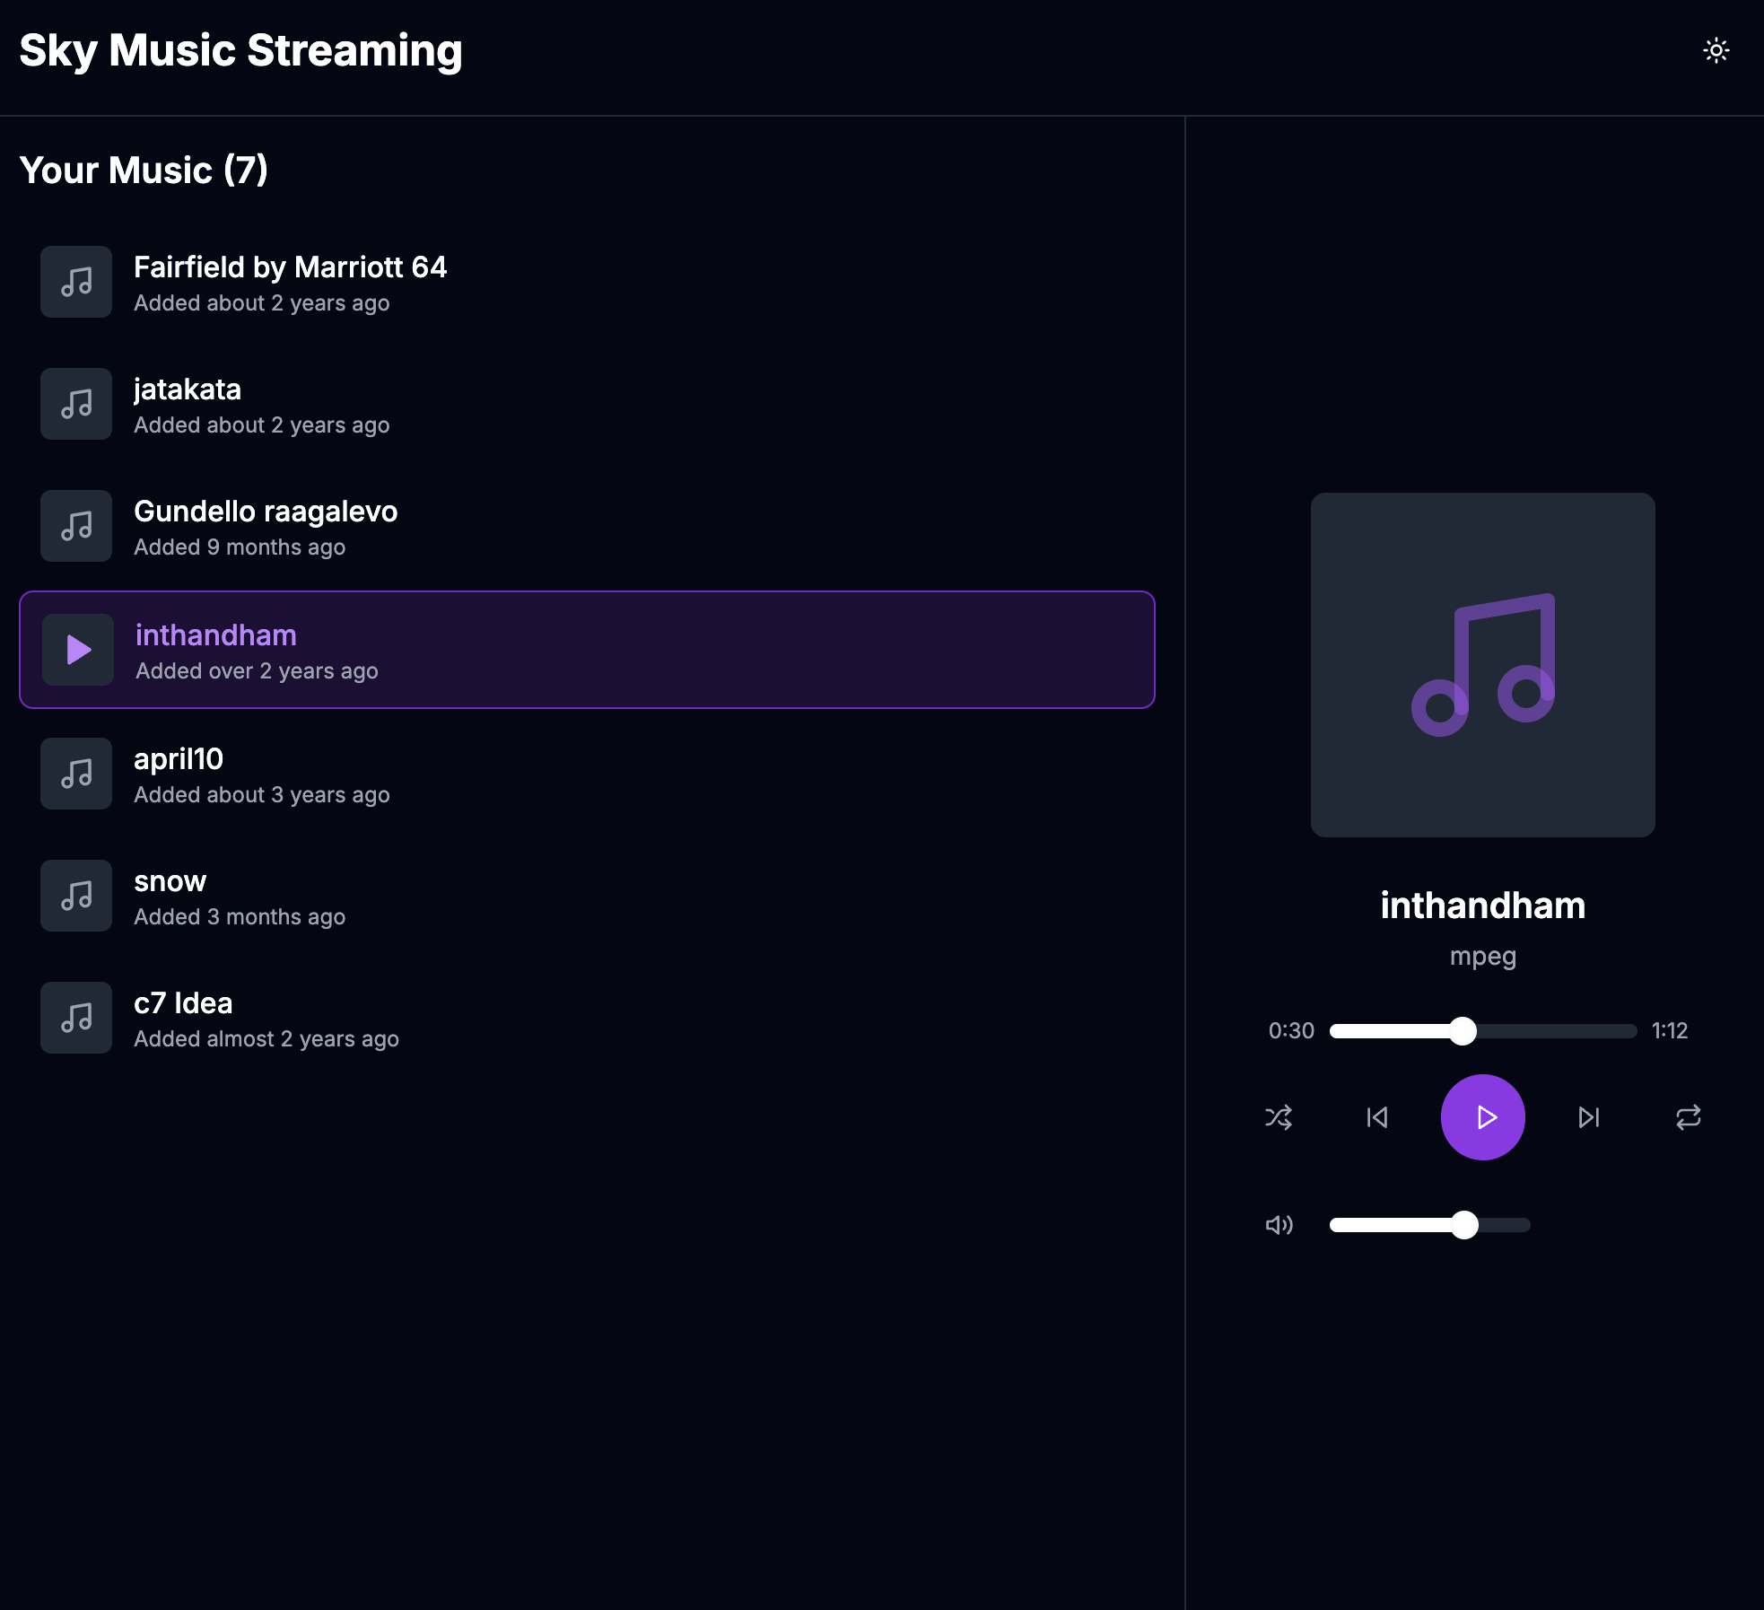This screenshot has width=1764, height=1610.
Task: Click the c7 Idea music note icon
Action: tap(76, 1018)
